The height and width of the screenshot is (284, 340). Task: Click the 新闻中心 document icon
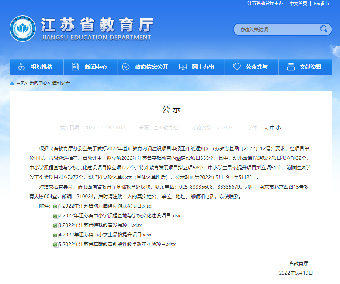[x=75, y=67]
